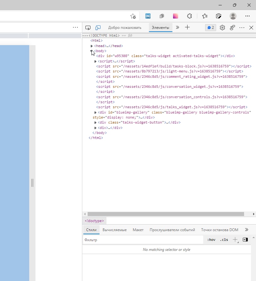Open browser Settings and more menu
This screenshot has height=281, width=256.
tap(248, 16)
